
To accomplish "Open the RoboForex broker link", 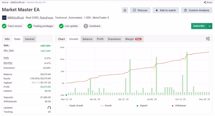I will click(x=47, y=18).
